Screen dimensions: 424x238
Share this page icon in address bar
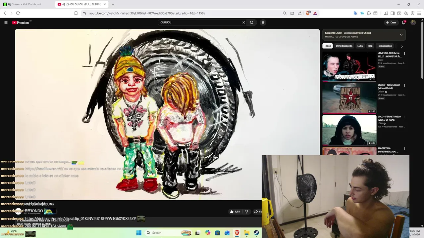click(x=300, y=13)
